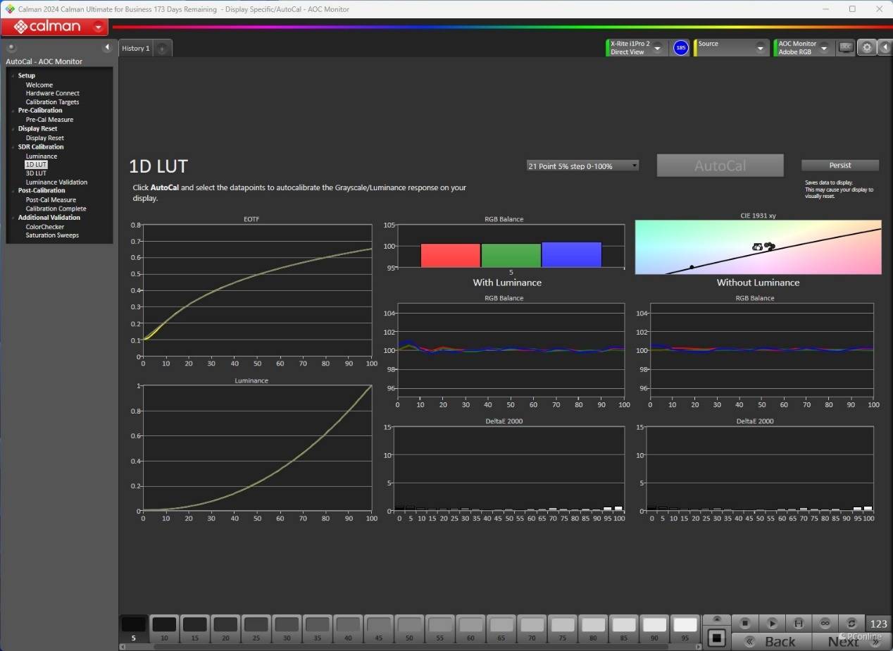Expand the AOC Monitor display dropdown
The image size is (893, 651).
[823, 48]
